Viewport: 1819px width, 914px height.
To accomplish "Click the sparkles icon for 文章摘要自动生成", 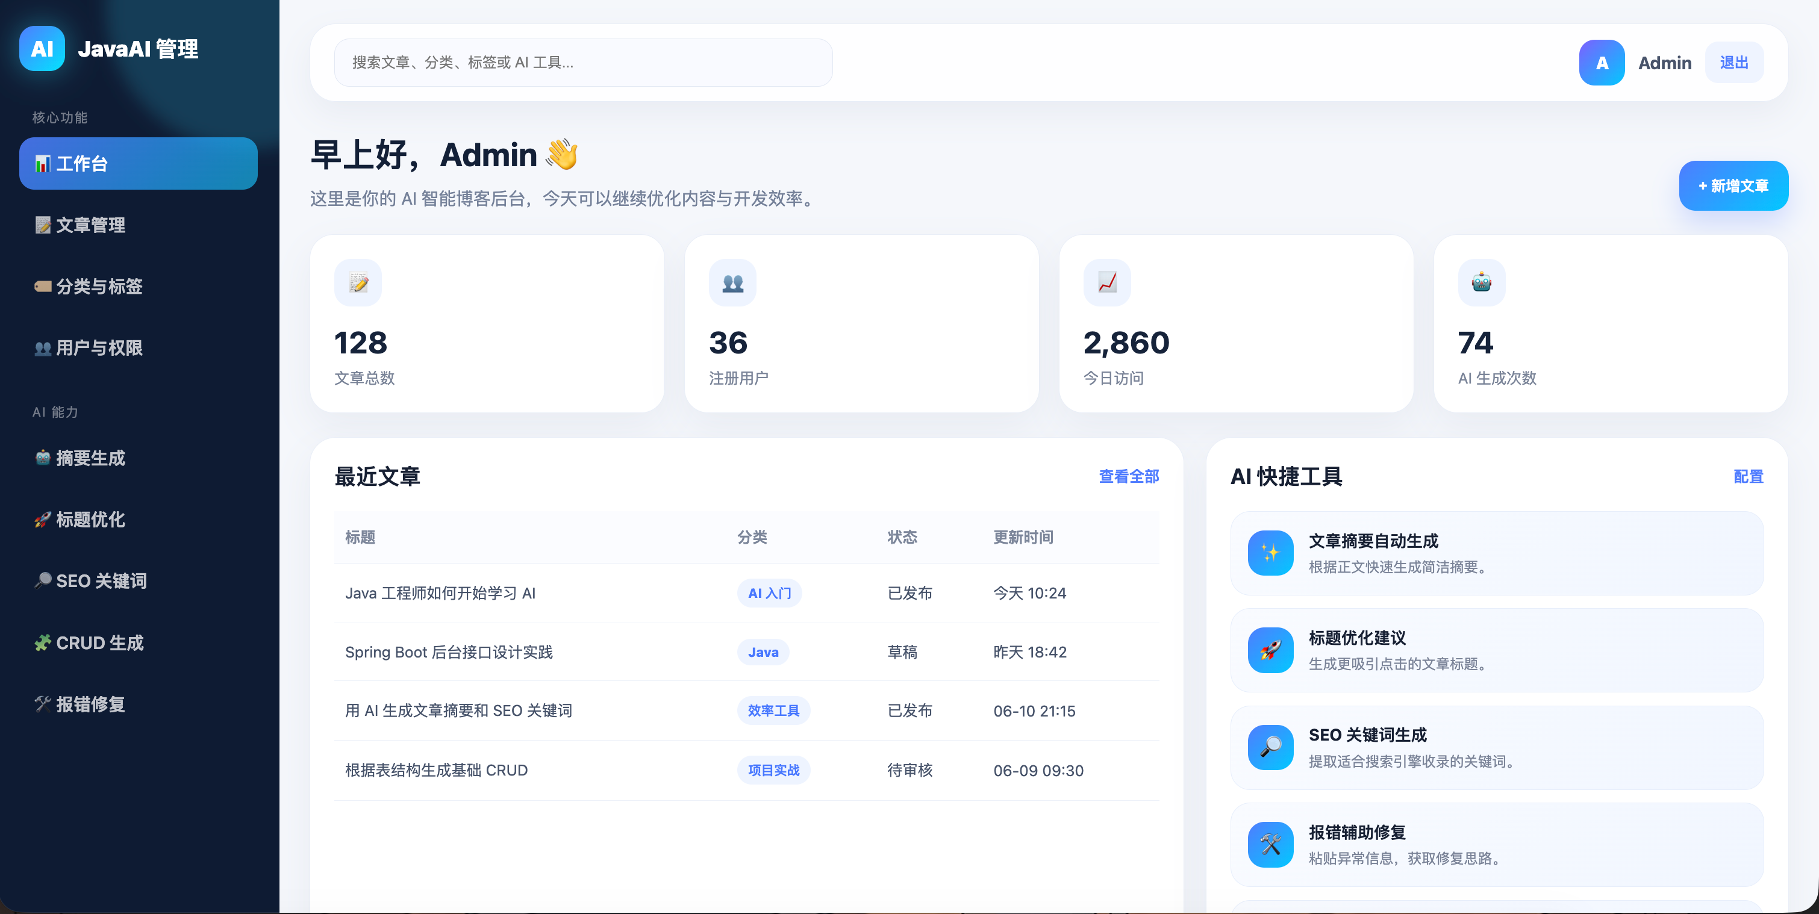I will (1270, 553).
